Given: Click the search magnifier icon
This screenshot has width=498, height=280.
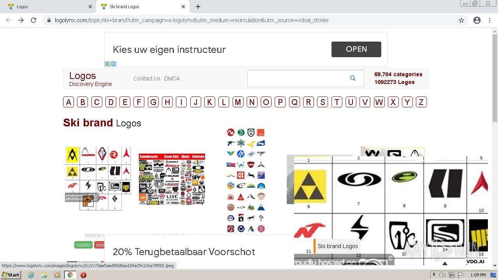Looking at the screenshot, I should (x=352, y=78).
